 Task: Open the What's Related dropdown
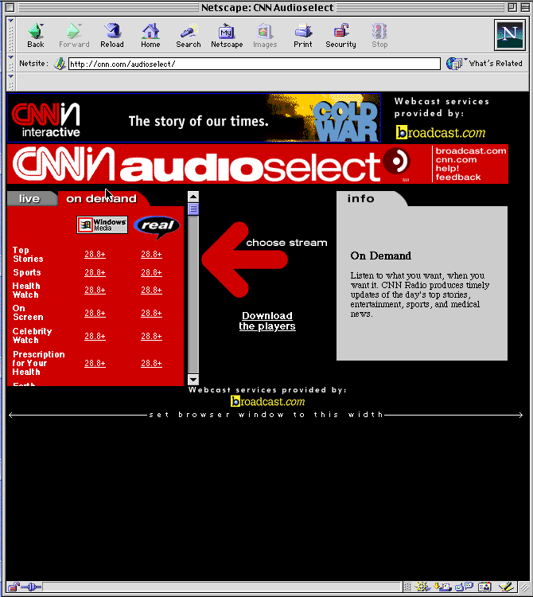tap(484, 63)
